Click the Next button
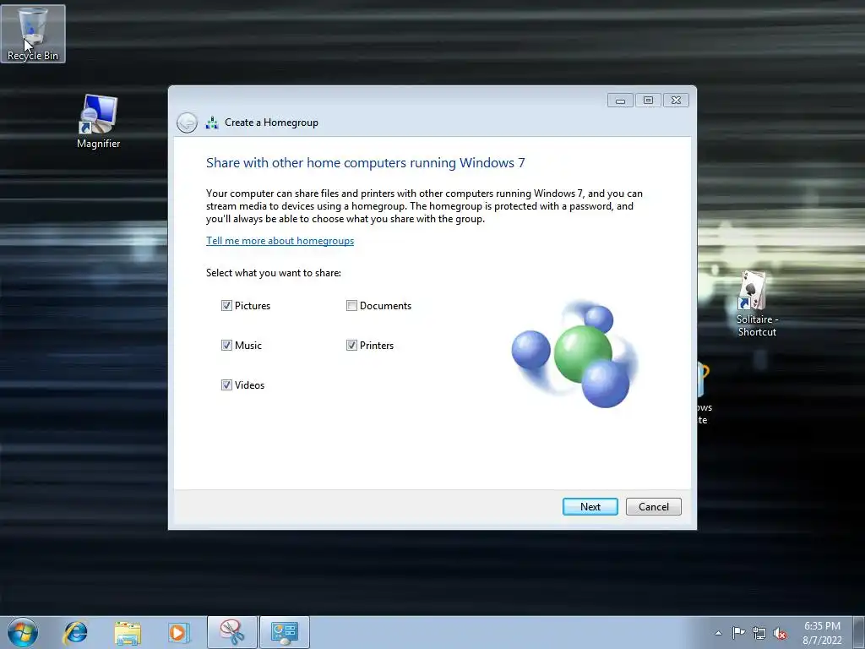Viewport: 865px width, 649px height. coord(590,507)
